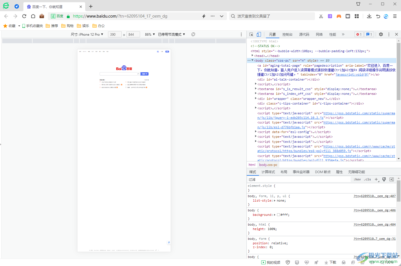Collapse the body element node
This screenshot has height=266, width=401.
pos(252,60)
